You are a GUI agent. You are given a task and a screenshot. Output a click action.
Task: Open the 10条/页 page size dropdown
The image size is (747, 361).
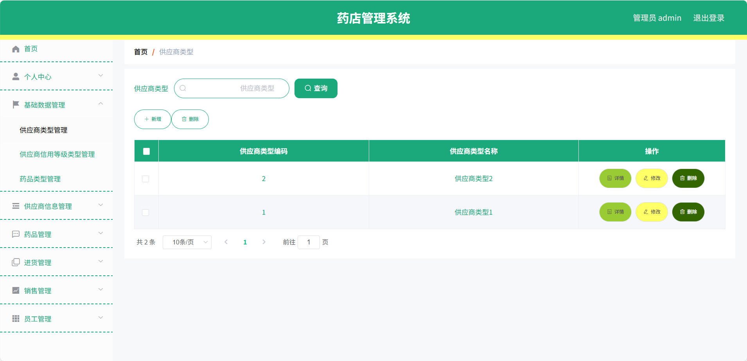click(x=187, y=242)
